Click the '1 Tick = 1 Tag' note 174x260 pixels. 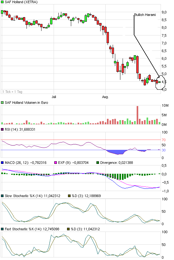click(12, 92)
